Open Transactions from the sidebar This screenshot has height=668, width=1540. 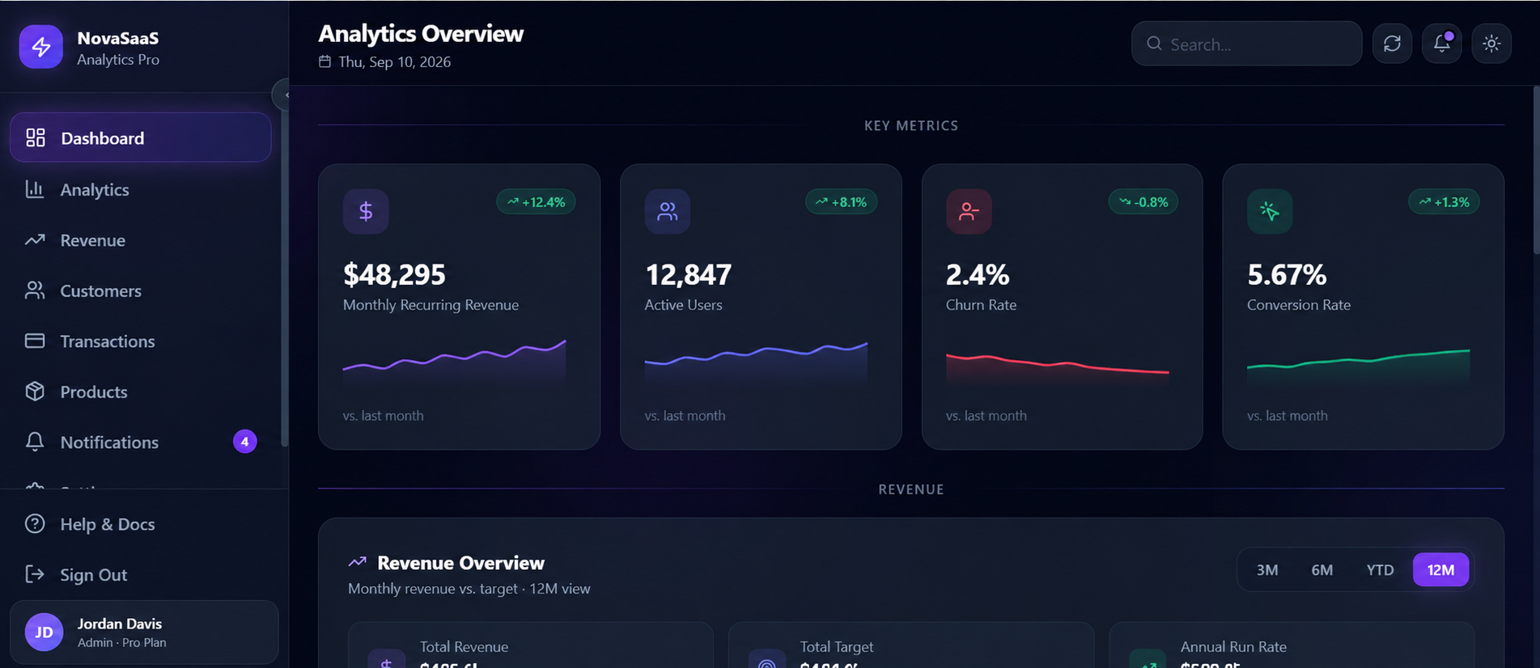pos(140,341)
